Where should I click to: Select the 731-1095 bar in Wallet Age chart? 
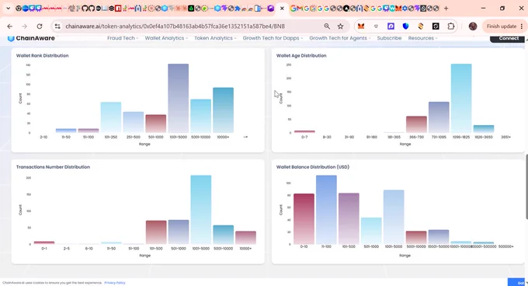tap(439, 117)
